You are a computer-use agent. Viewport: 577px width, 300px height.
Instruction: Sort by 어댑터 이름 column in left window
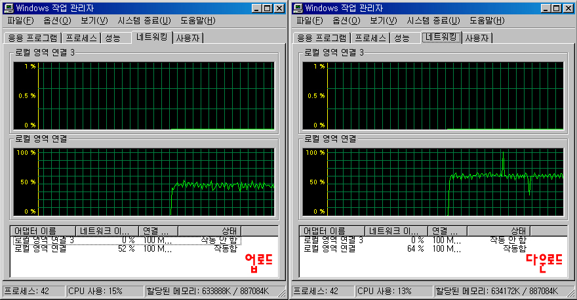click(x=43, y=231)
